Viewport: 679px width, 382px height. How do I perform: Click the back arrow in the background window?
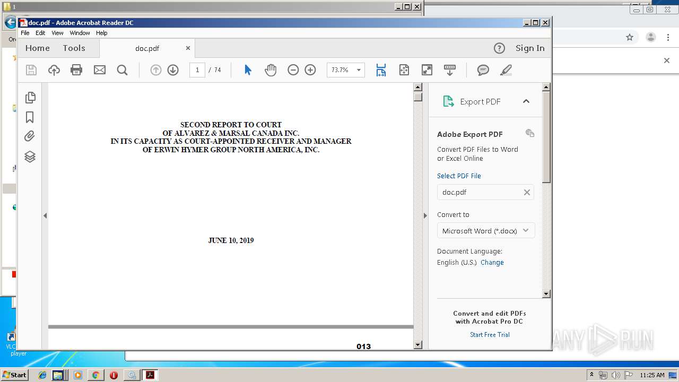10,22
